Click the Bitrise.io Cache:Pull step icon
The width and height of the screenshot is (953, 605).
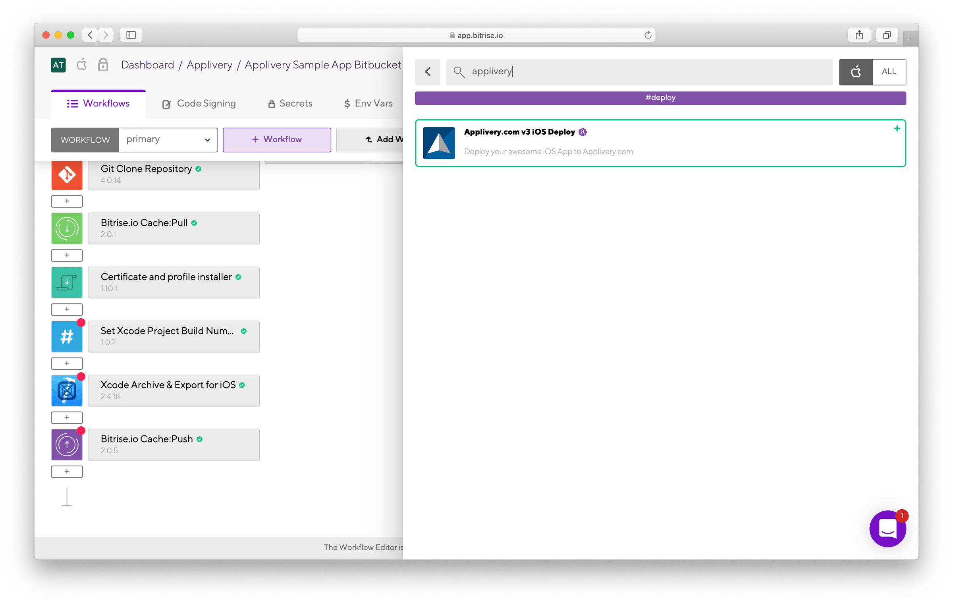pos(67,228)
